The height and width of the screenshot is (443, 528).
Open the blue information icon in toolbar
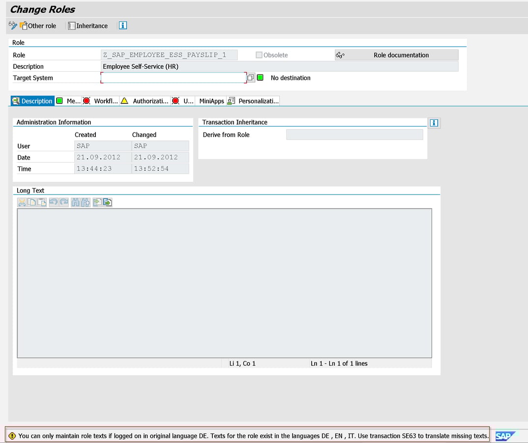click(122, 26)
